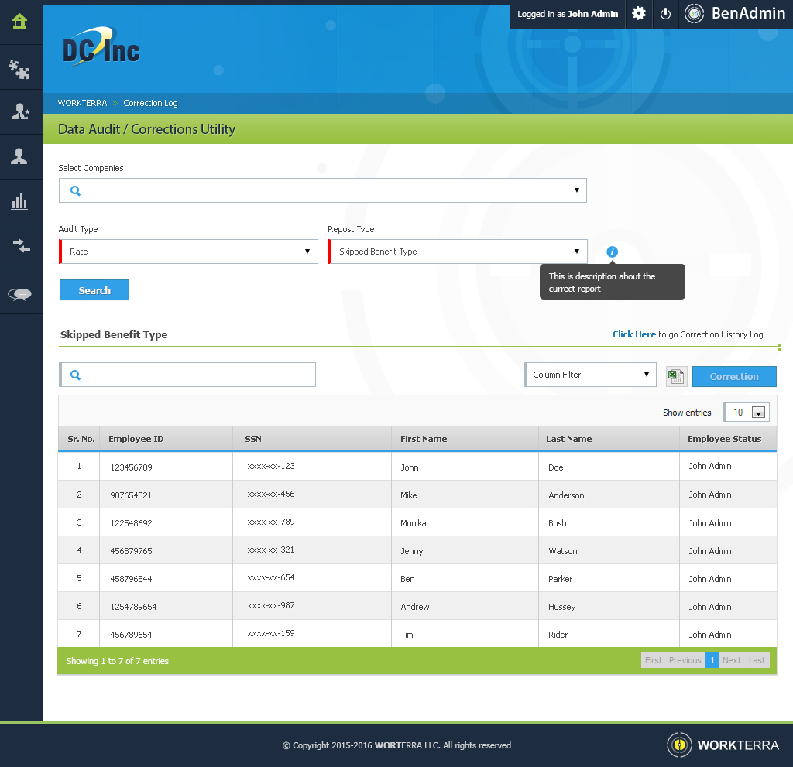Export table to Excel icon
The height and width of the screenshot is (767, 793).
[x=676, y=376]
